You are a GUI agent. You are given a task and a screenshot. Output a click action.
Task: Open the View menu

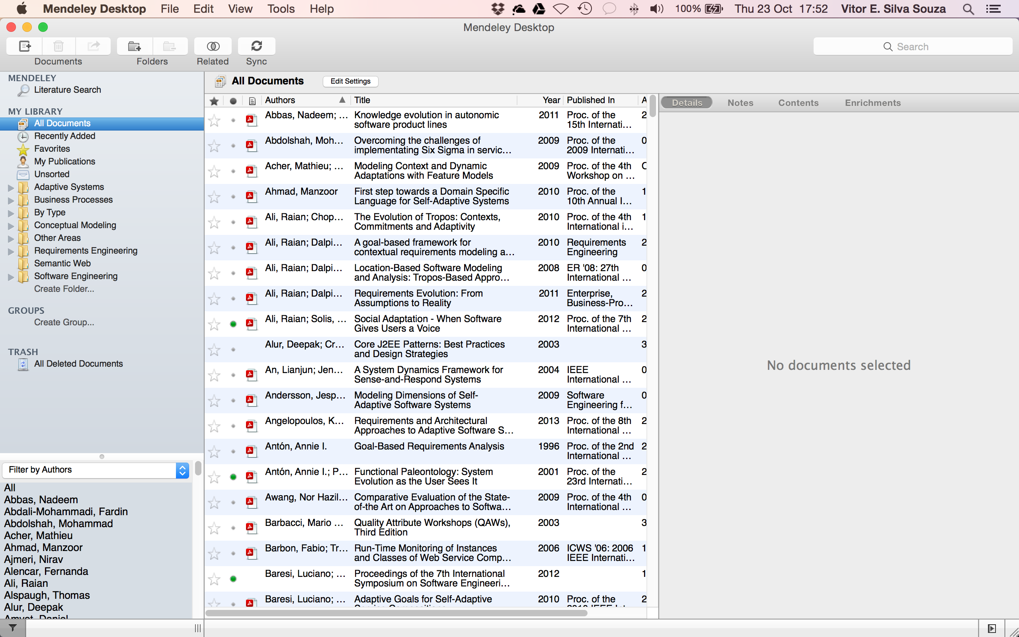click(x=240, y=9)
